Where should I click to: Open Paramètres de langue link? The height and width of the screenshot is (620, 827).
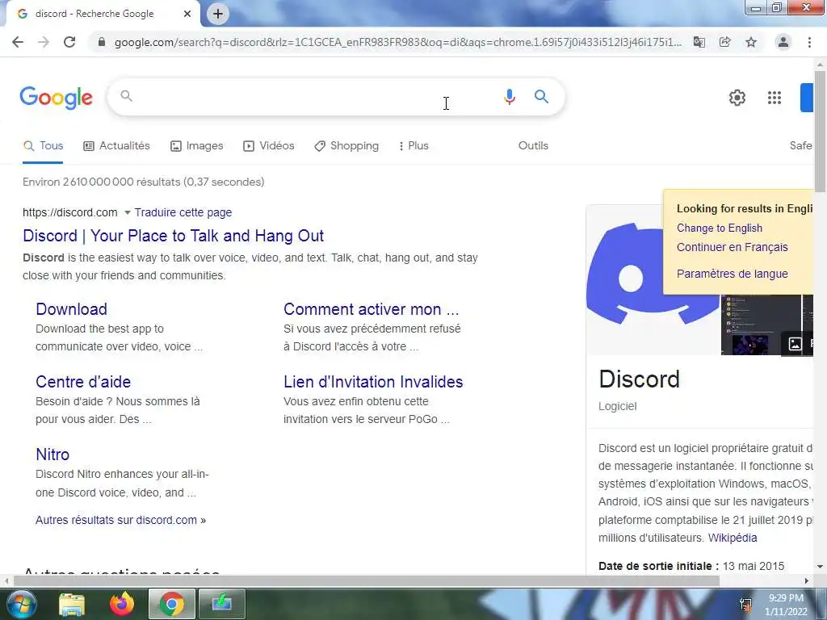(732, 274)
